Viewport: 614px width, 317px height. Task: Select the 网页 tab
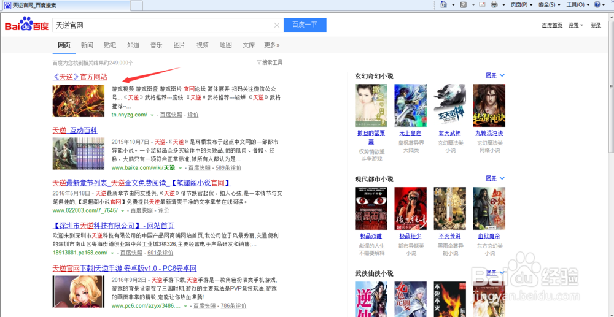64,45
